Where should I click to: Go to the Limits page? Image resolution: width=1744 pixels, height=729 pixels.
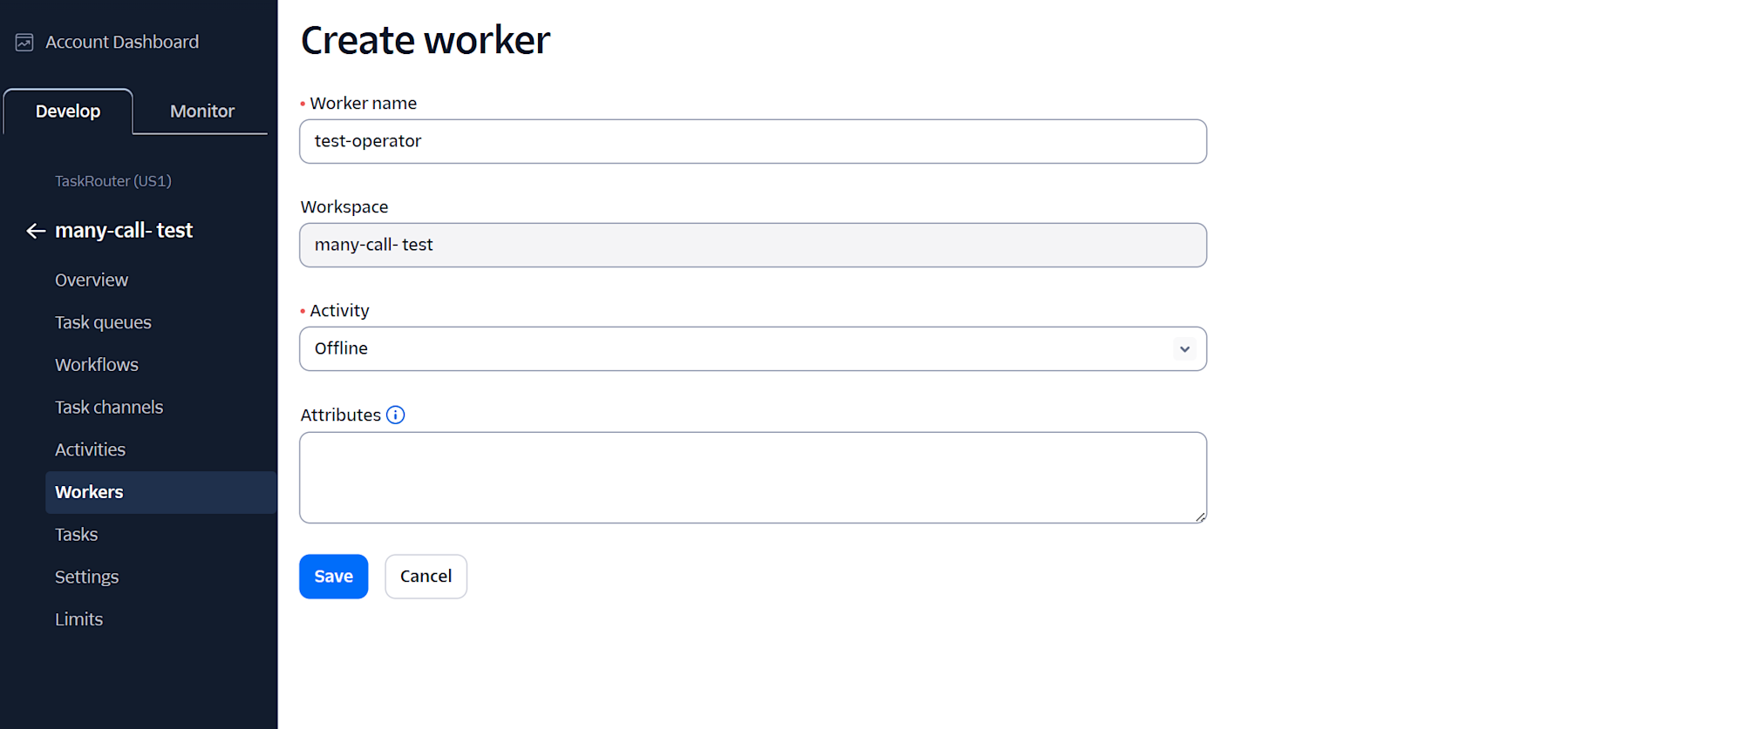tap(78, 619)
